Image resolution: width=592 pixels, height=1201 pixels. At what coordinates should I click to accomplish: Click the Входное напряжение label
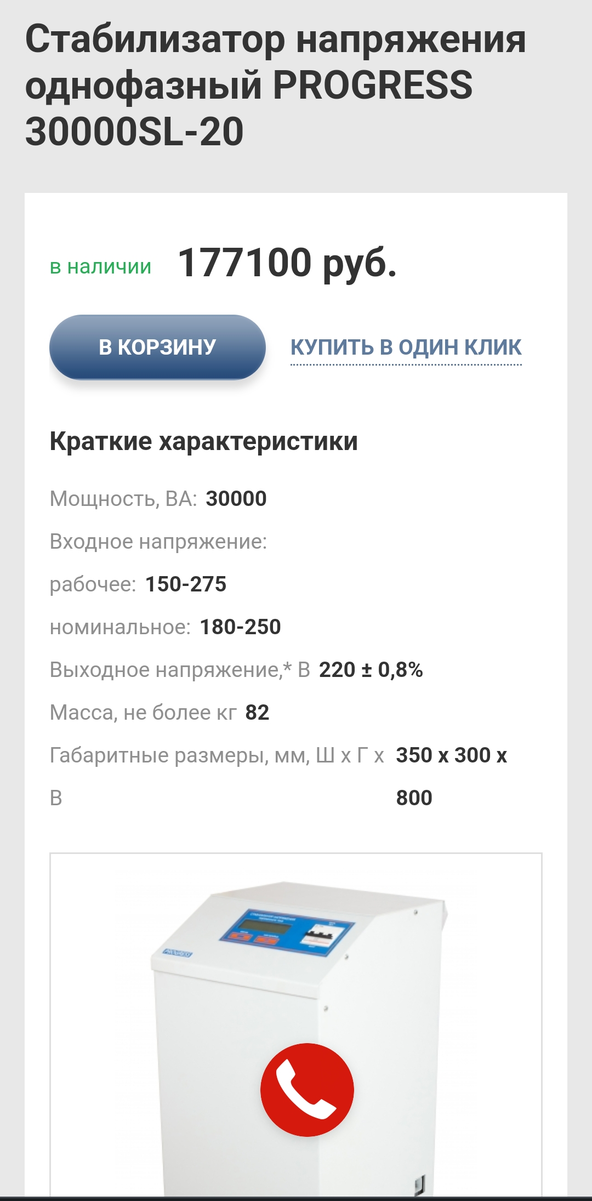click(x=158, y=542)
